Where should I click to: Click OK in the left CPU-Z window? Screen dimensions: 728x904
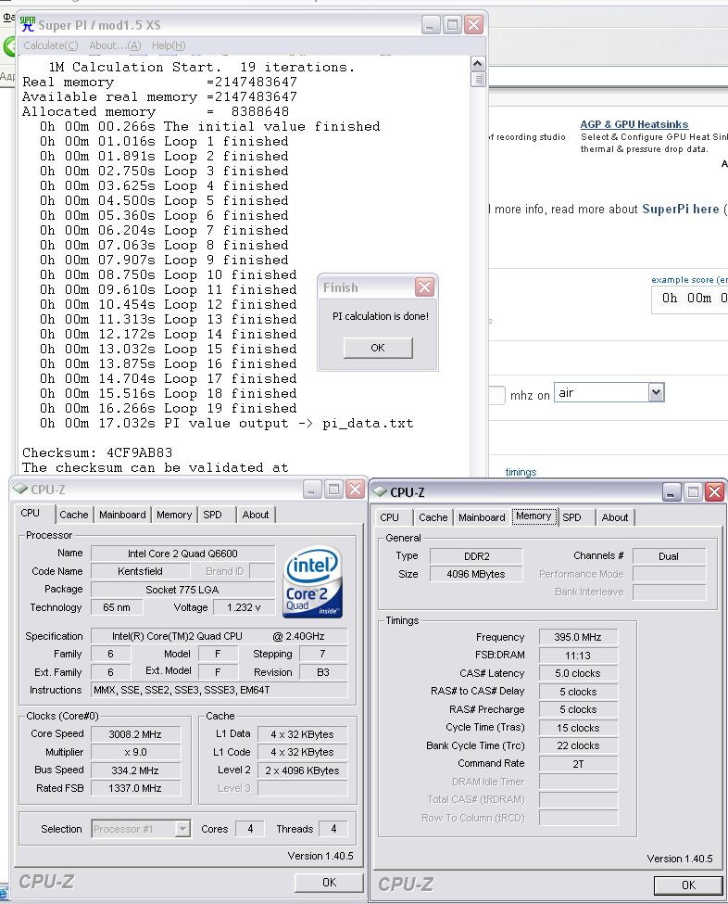329,882
